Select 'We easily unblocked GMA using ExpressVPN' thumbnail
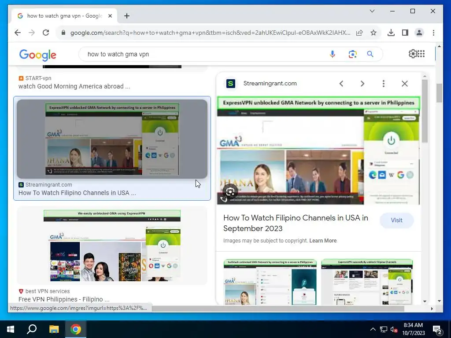 point(112,246)
